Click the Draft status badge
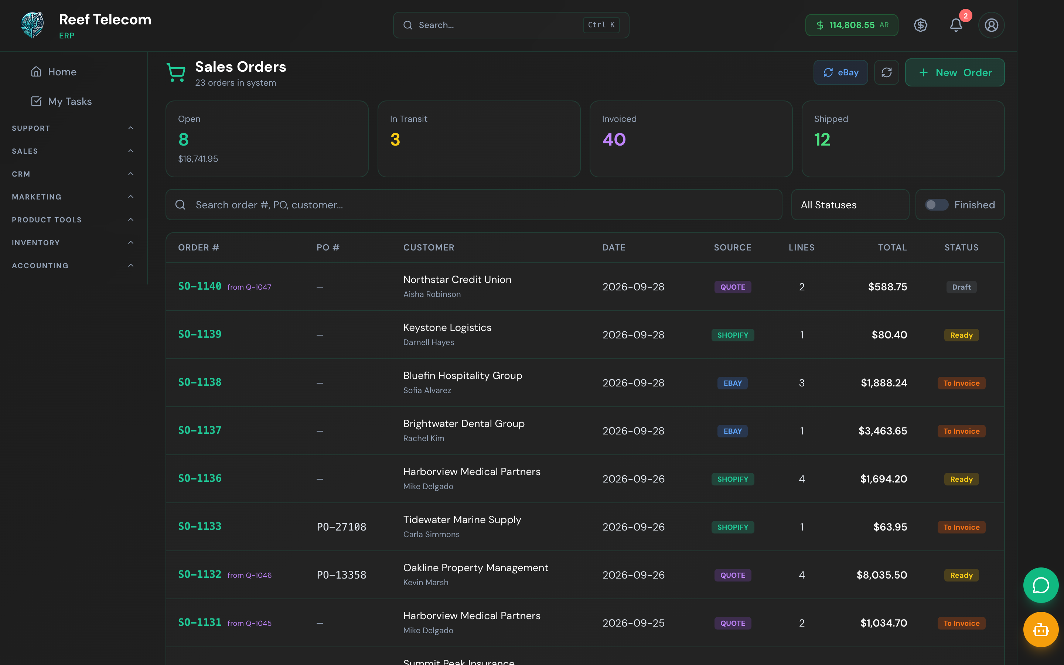Viewport: 1064px width, 665px height. point(961,287)
